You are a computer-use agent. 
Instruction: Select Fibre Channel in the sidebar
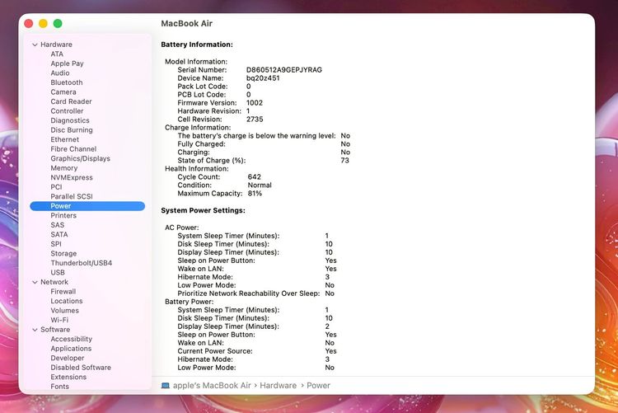73,148
